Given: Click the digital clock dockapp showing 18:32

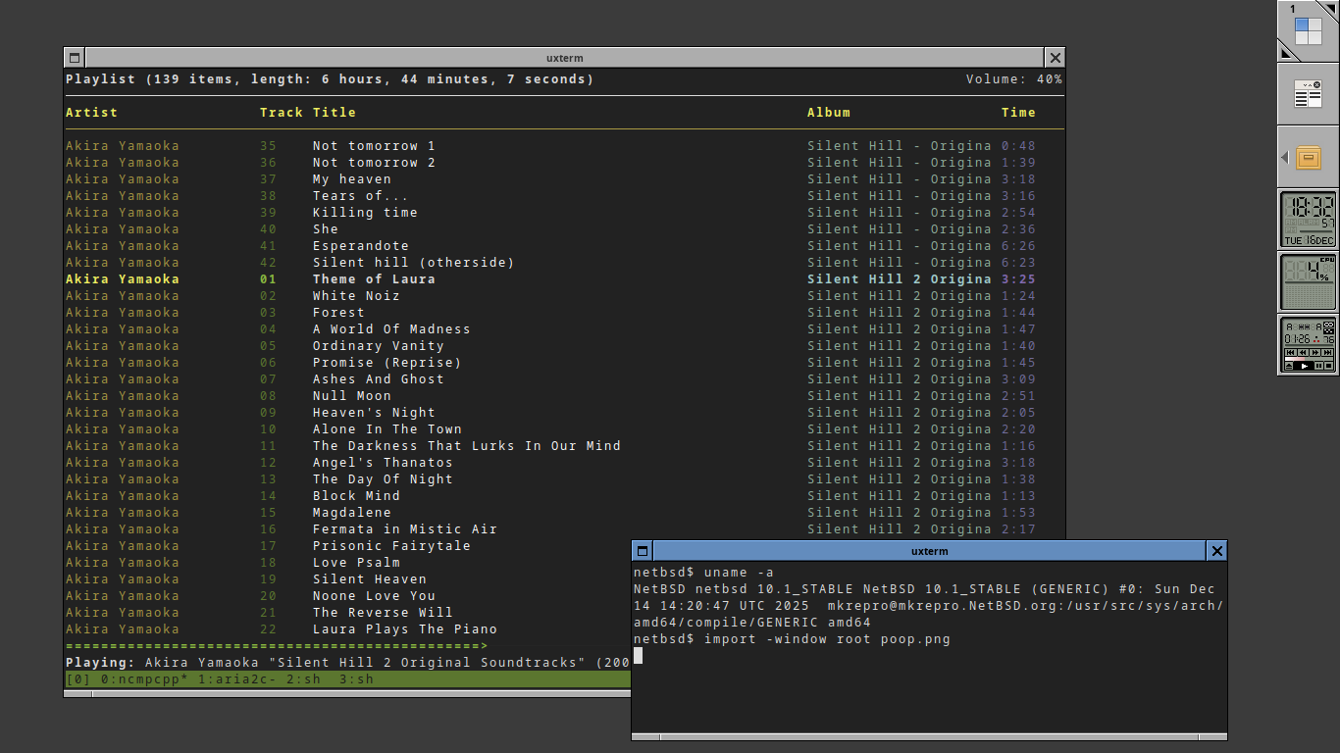Looking at the screenshot, I should click(x=1309, y=220).
